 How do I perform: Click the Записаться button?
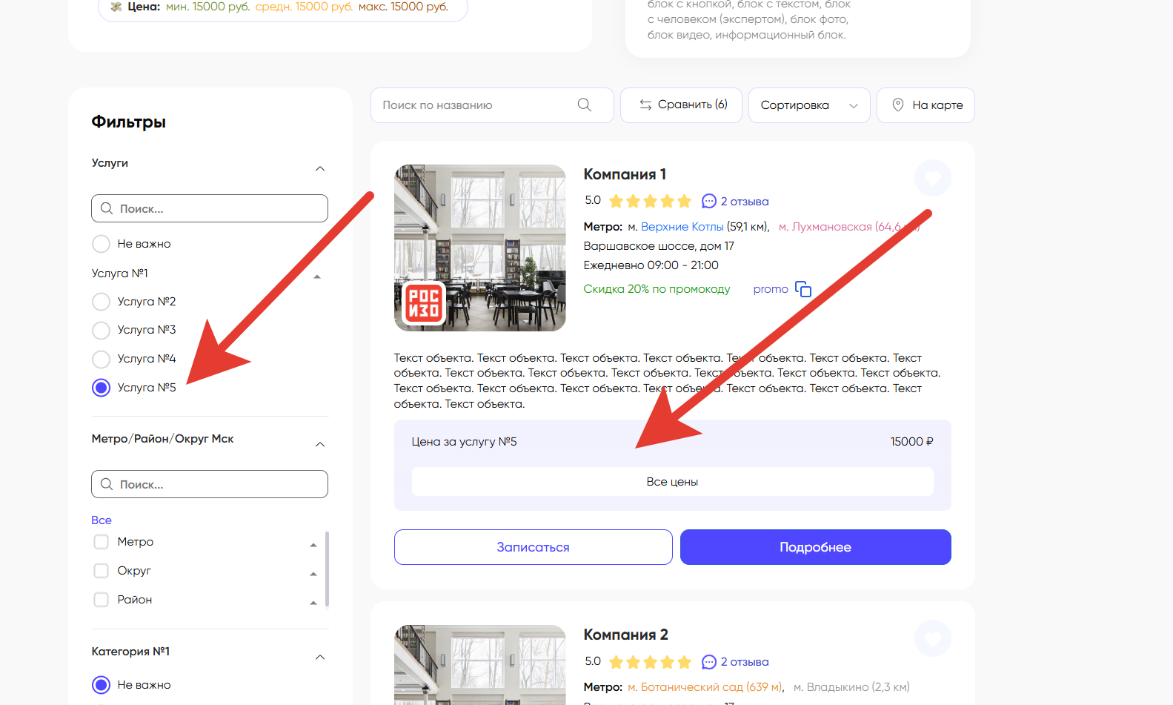click(533, 547)
